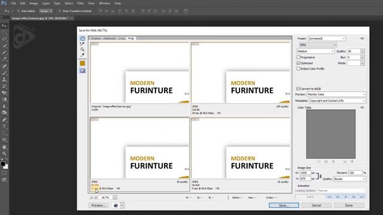Image resolution: width=383 pixels, height=215 pixels.
Task: Enable Embed Color Profile checkbox
Action: coord(298,69)
